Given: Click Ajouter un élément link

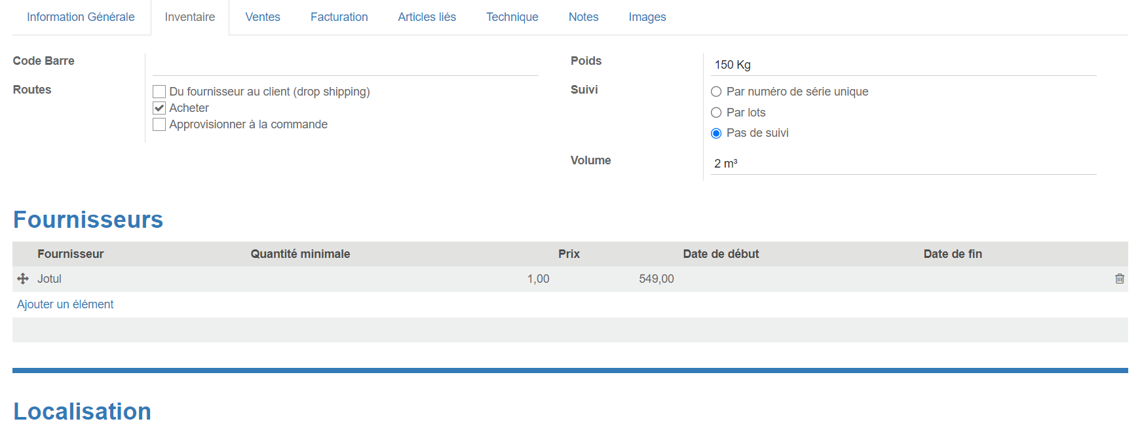Looking at the screenshot, I should (66, 304).
